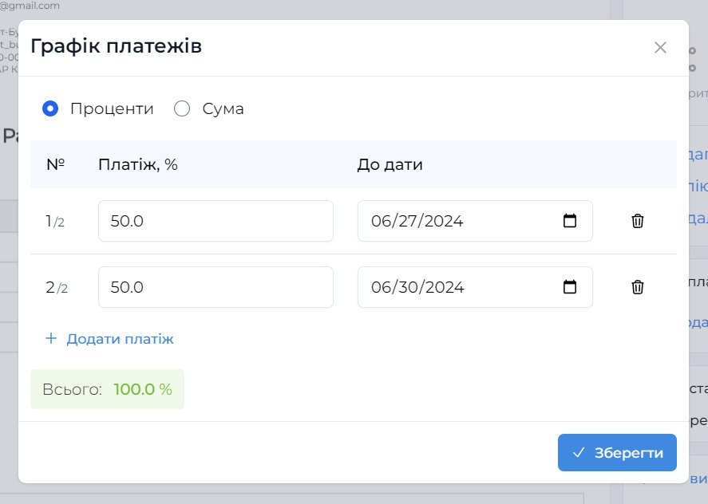Switch to the Сума radio option
Image resolution: width=708 pixels, height=504 pixels.
pyautogui.click(x=182, y=108)
